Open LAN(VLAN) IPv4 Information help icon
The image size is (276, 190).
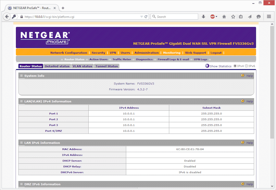(x=243, y=101)
